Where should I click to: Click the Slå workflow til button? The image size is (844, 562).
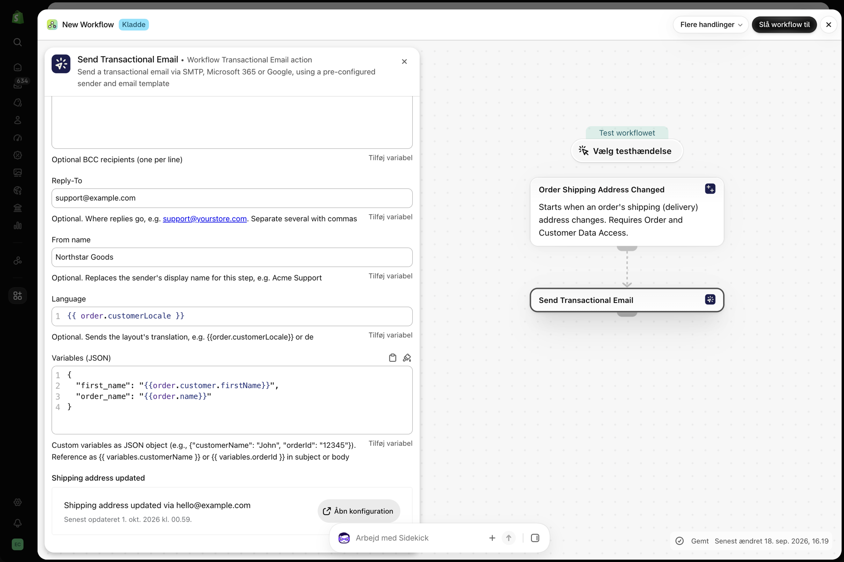pyautogui.click(x=784, y=25)
